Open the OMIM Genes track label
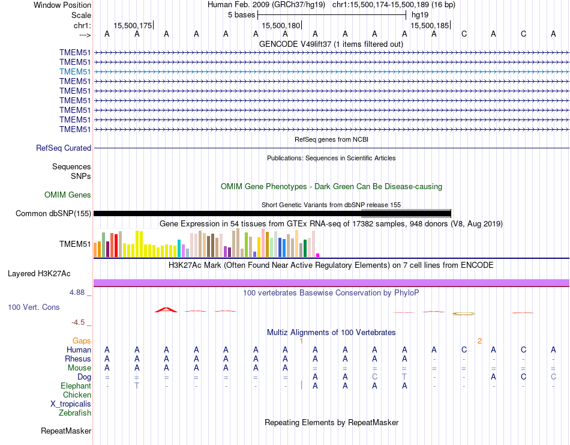570x445 pixels. tap(68, 195)
